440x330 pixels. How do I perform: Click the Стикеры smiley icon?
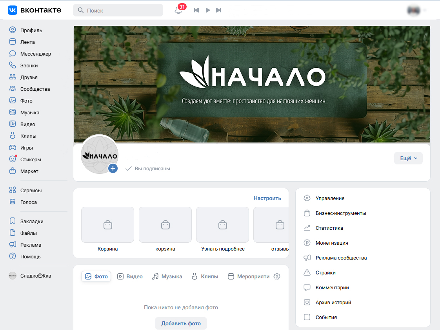(x=13, y=159)
